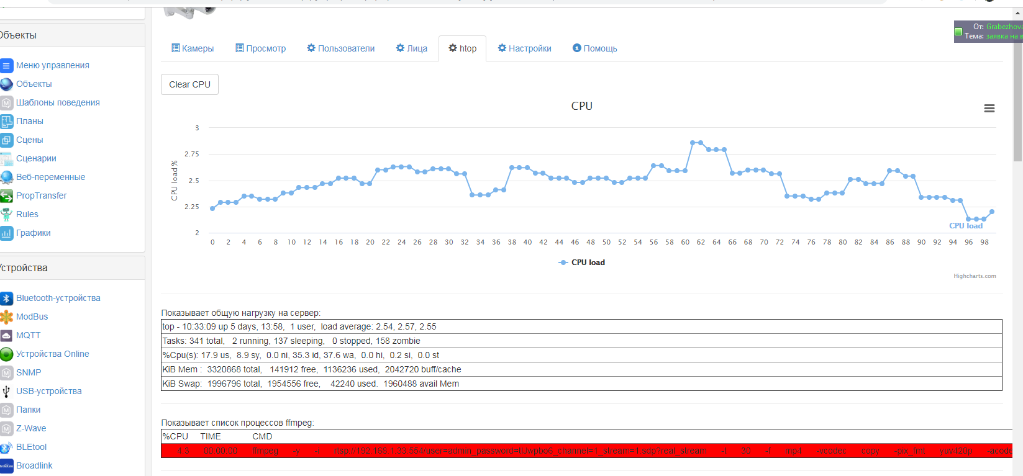
Task: Click the 'Tasks: 341 total' row
Action: [x=581, y=341]
